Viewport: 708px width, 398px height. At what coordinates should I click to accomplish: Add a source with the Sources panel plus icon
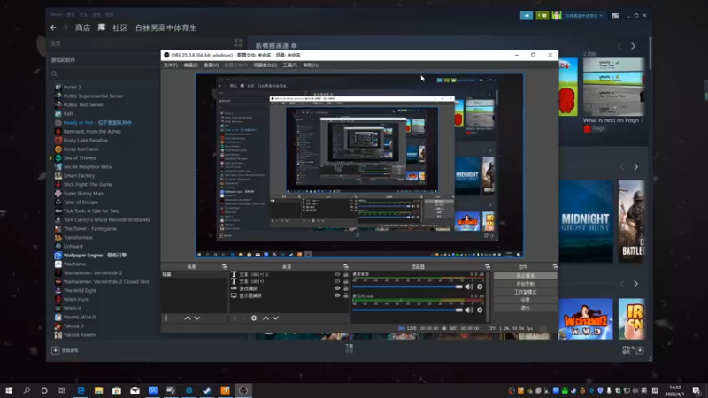(x=235, y=318)
